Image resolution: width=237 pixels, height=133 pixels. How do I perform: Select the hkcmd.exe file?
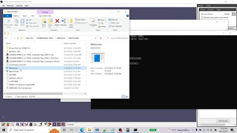14,71
